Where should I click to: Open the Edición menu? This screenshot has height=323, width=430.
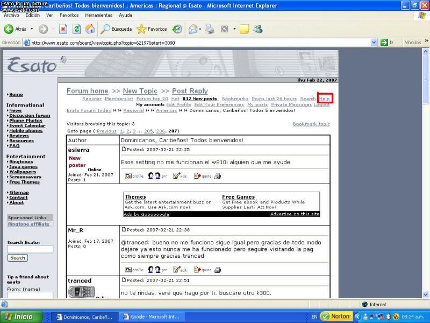point(32,16)
